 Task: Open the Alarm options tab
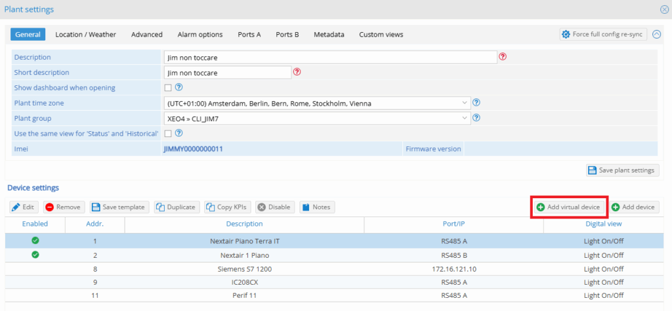pos(200,34)
